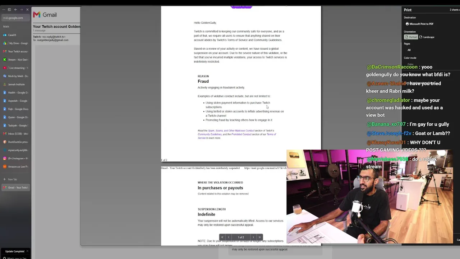460x259 pixels.
Task: Click the Print panel title
Action: tap(408, 10)
